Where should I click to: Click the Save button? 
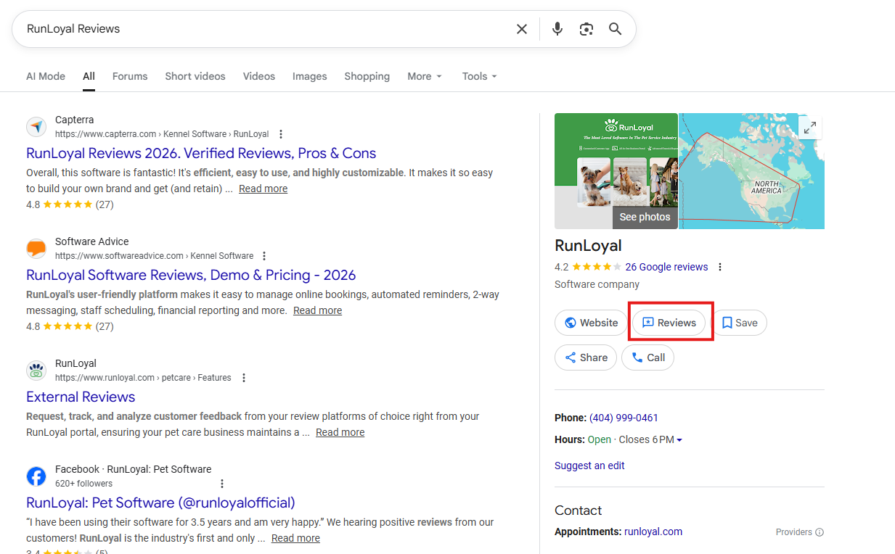point(738,323)
